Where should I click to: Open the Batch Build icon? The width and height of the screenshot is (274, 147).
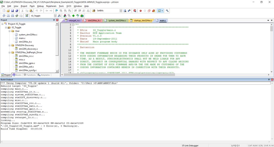tap(17, 16)
